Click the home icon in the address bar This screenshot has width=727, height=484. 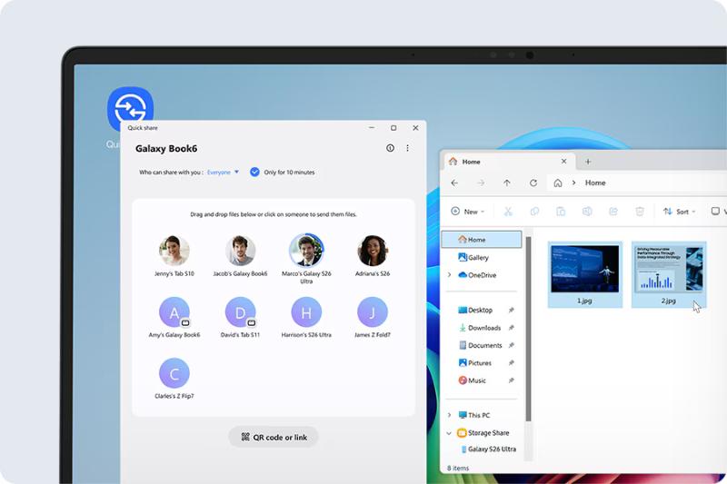(x=558, y=183)
